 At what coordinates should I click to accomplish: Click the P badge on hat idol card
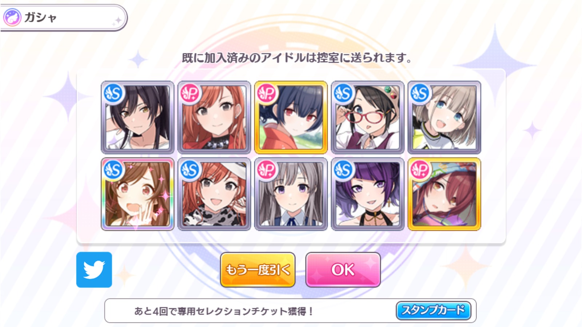point(420,170)
